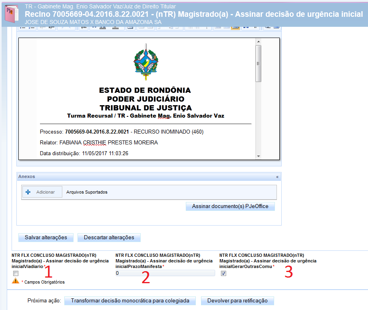Choose Devolver para retificação

[x=237, y=301]
